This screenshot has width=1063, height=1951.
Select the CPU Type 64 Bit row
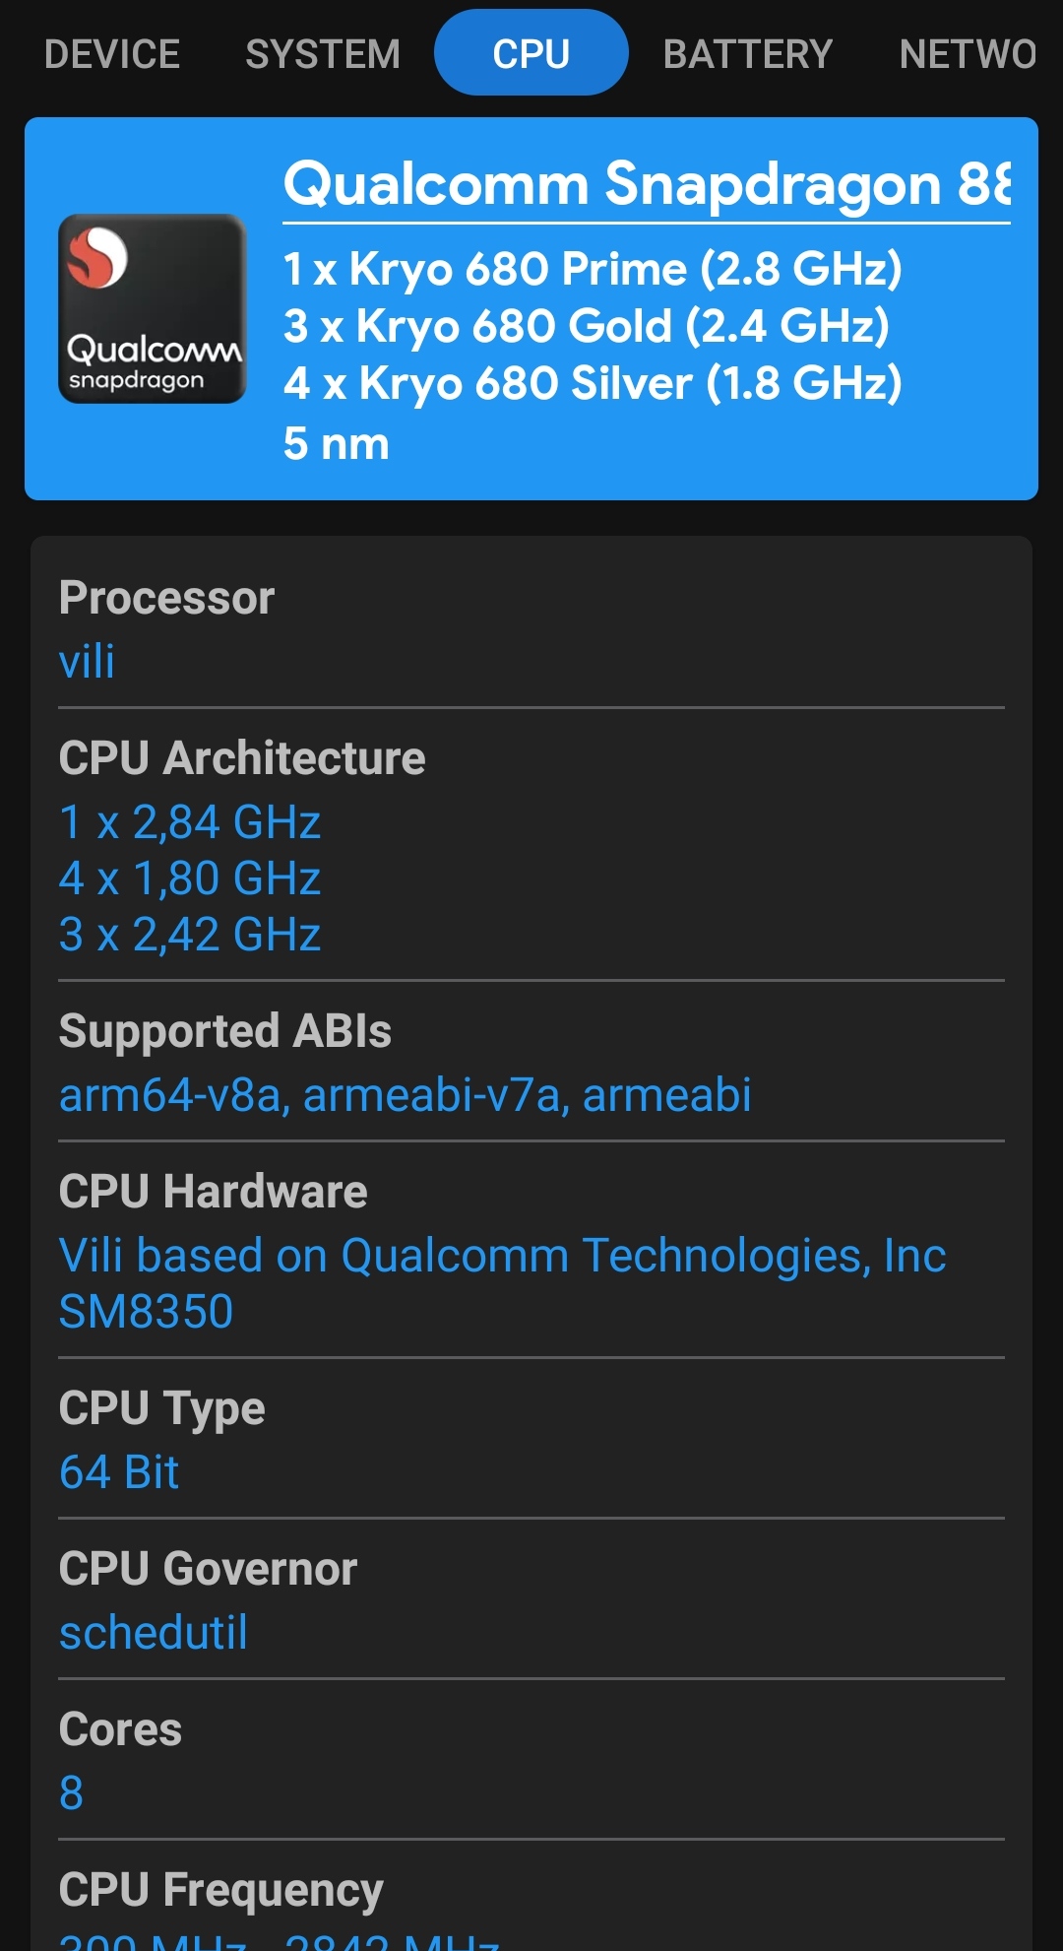(531, 1440)
